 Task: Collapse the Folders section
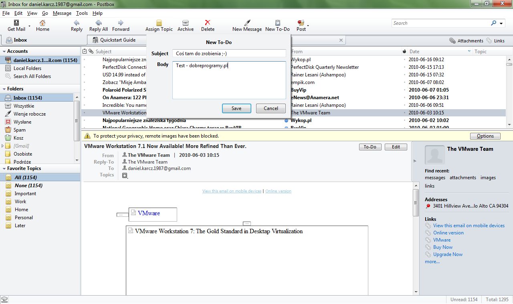point(4,89)
